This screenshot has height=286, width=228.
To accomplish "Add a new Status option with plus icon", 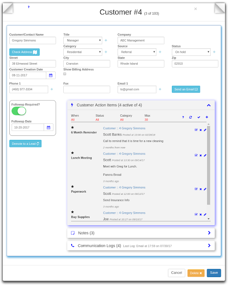I will pos(214,52).
